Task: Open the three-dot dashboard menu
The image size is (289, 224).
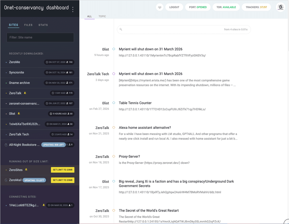Action: coord(73,9)
